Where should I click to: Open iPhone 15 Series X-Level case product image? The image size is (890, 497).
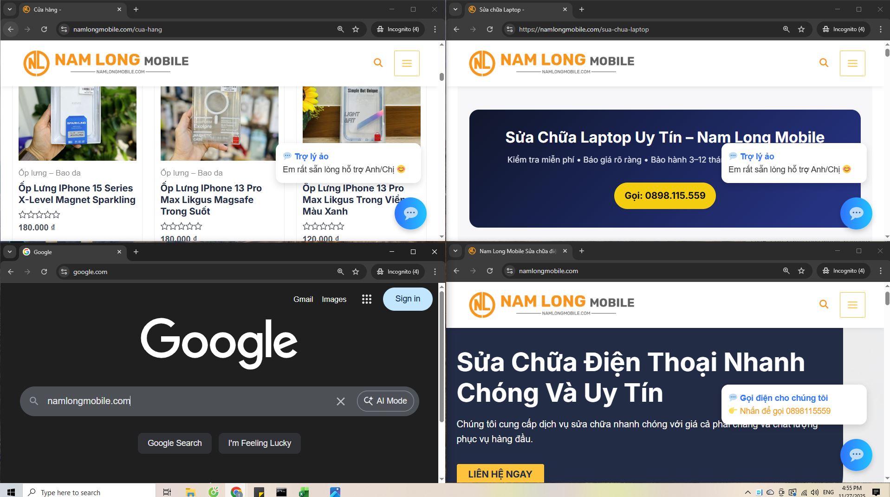78,123
